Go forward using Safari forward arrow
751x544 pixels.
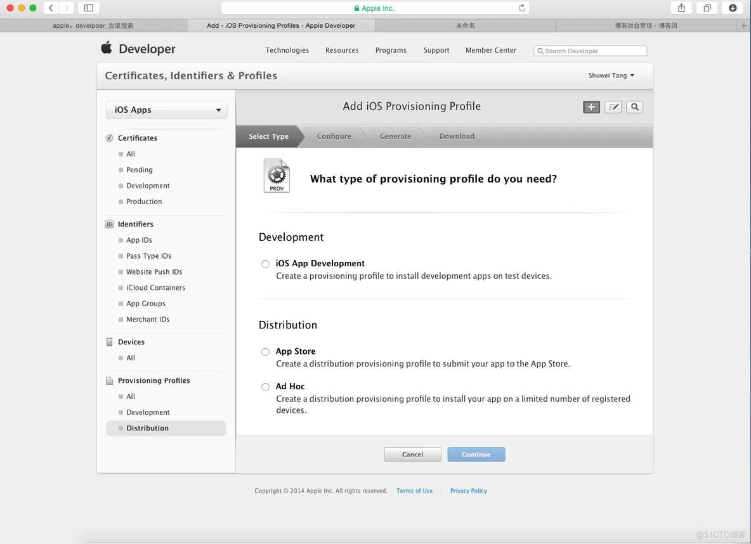pos(67,8)
